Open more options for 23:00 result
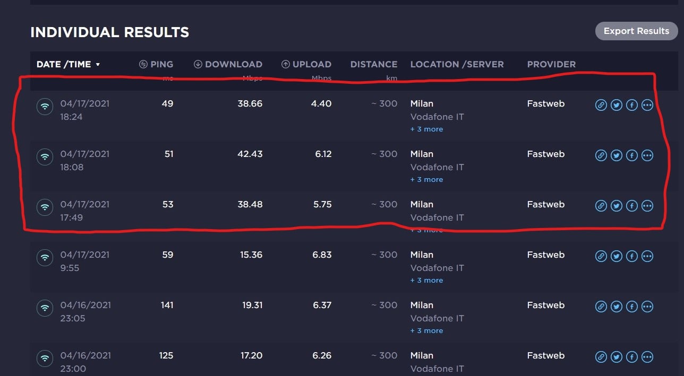The width and height of the screenshot is (684, 376). [x=647, y=357]
